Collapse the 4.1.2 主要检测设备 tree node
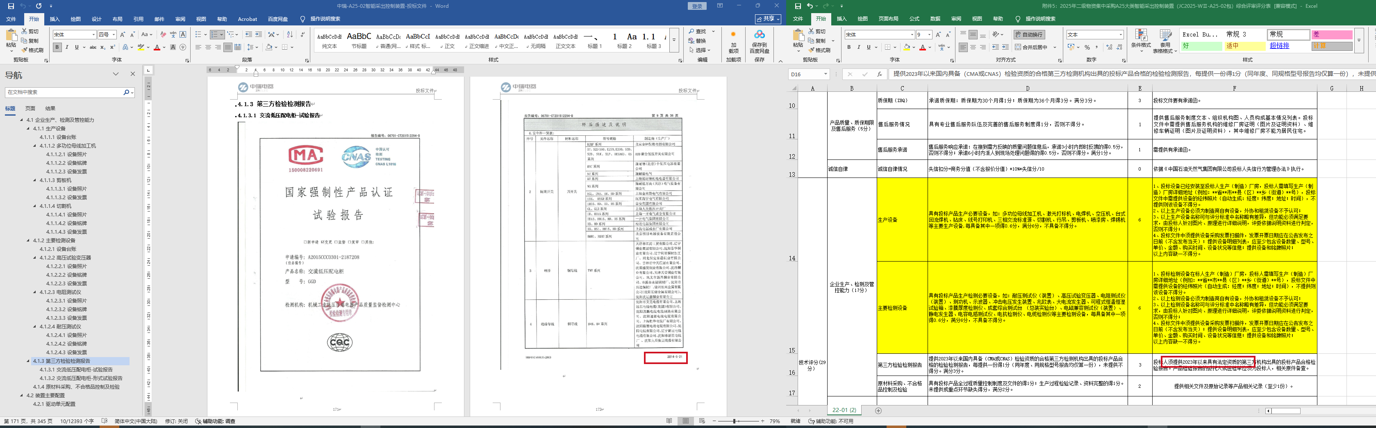Image resolution: width=1376 pixels, height=428 pixels. [28, 241]
